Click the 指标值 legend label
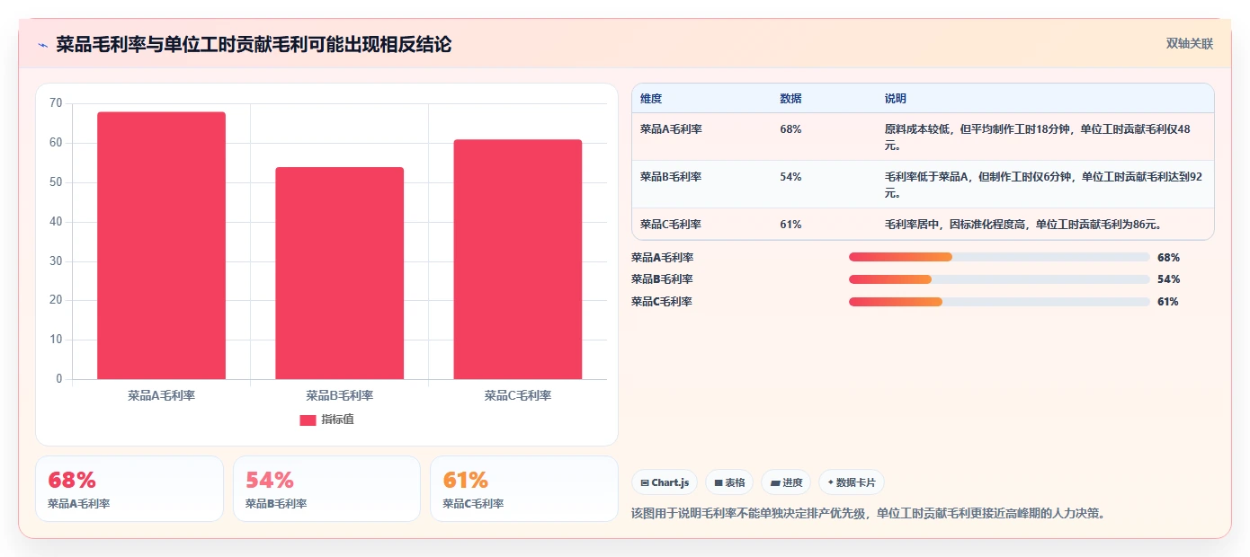Screen dimensions: 1250x557 click(x=338, y=420)
